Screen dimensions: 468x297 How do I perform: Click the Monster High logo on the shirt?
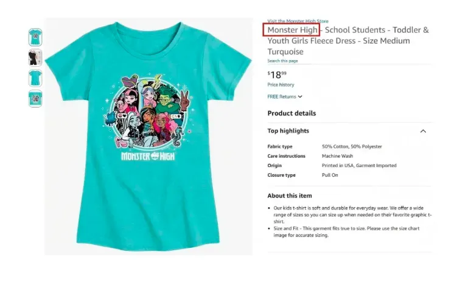click(x=148, y=155)
